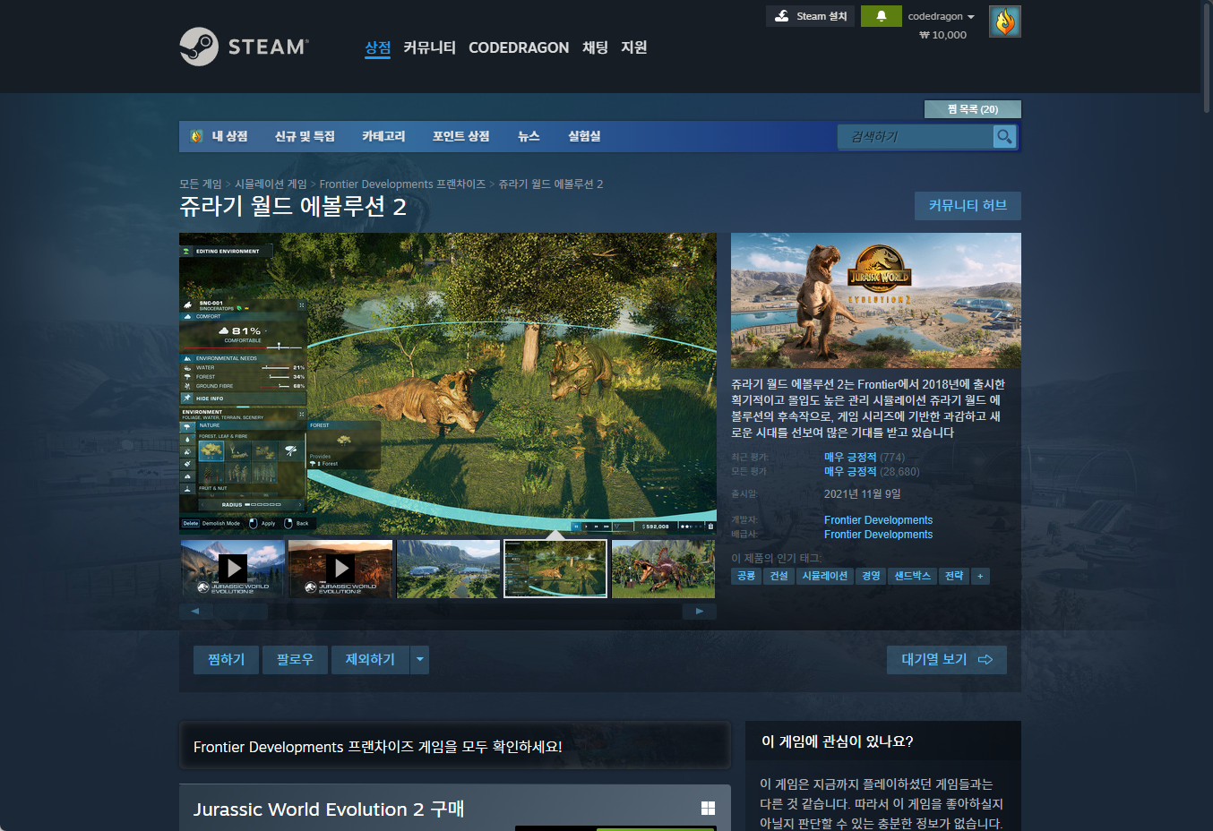Image resolution: width=1213 pixels, height=831 pixels.
Task: Select the 전략 tag
Action: point(954,576)
